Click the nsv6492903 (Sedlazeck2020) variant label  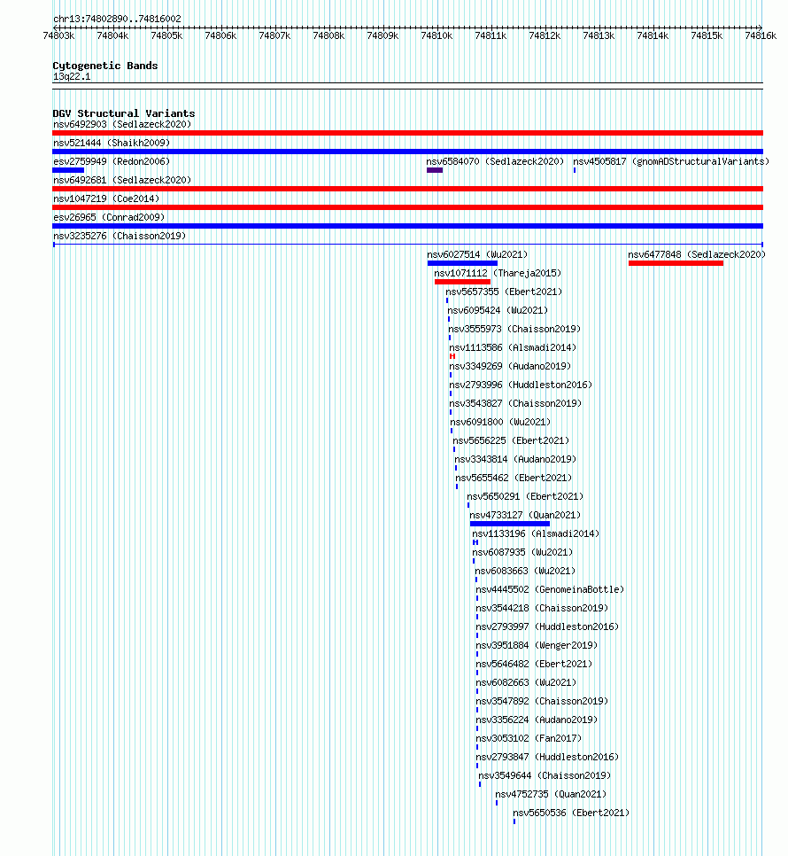tap(122, 124)
